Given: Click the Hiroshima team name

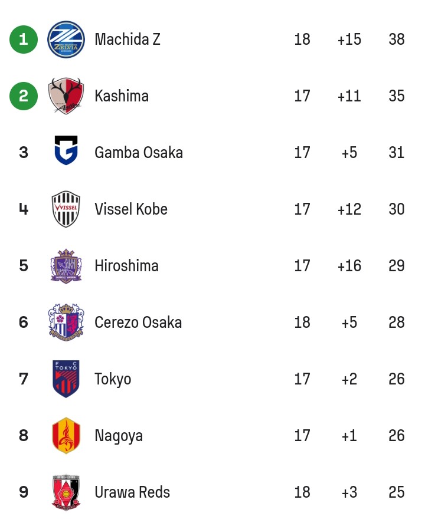Looking at the screenshot, I should point(126,266).
